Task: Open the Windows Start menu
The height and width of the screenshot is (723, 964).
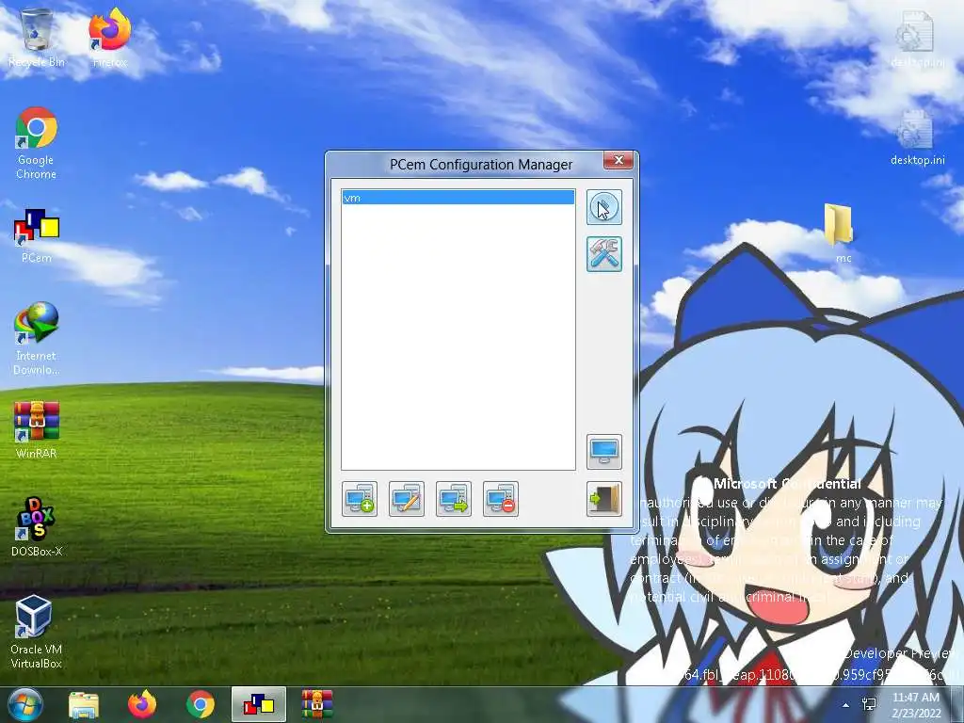Action: tap(25, 704)
